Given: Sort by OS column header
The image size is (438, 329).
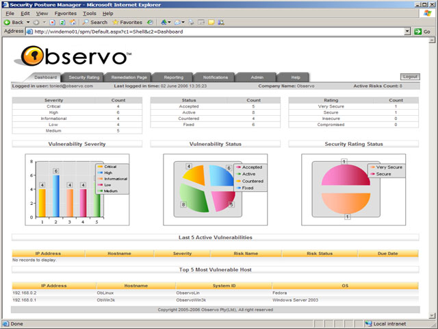Looking at the screenshot, I should [x=345, y=286].
